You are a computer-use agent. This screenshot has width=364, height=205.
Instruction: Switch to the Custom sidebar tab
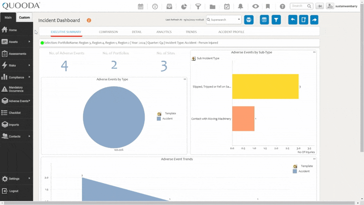[25, 17]
